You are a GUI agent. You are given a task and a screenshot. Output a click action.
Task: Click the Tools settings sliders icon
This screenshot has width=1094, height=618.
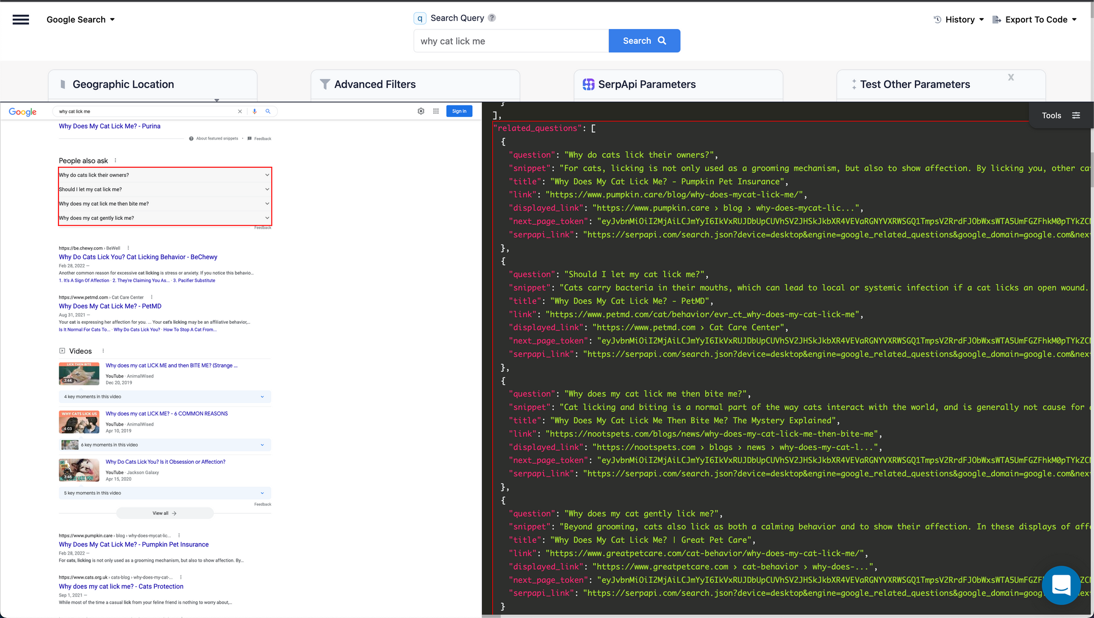1076,115
